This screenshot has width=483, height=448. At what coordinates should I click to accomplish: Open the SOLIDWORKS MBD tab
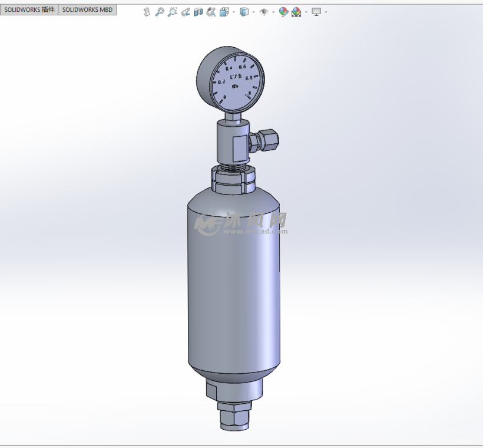coord(87,10)
